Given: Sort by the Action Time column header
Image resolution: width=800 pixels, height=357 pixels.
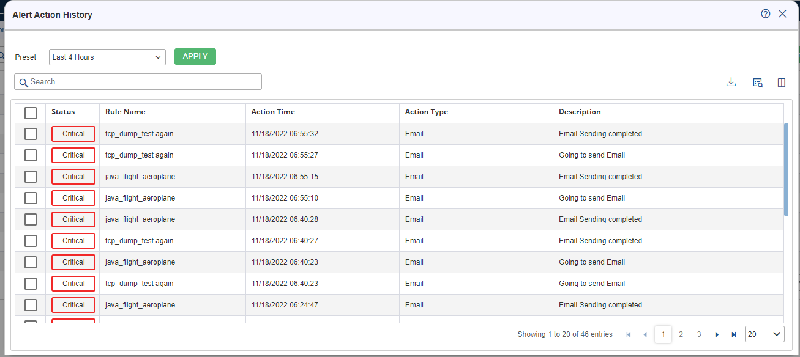Looking at the screenshot, I should [273, 112].
